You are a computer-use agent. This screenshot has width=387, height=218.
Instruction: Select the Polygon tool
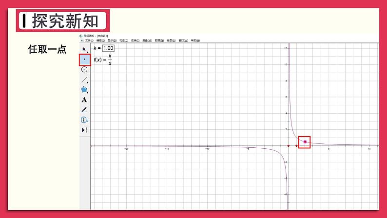[84, 90]
